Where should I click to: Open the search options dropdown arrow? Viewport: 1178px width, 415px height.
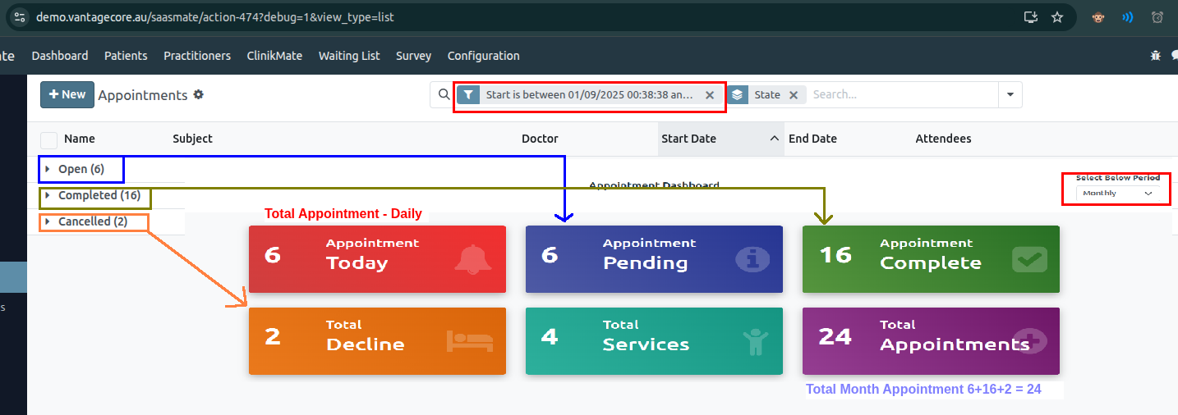point(1010,95)
